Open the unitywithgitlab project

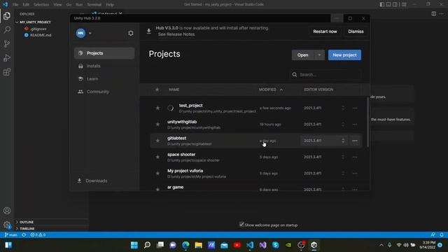182,122
